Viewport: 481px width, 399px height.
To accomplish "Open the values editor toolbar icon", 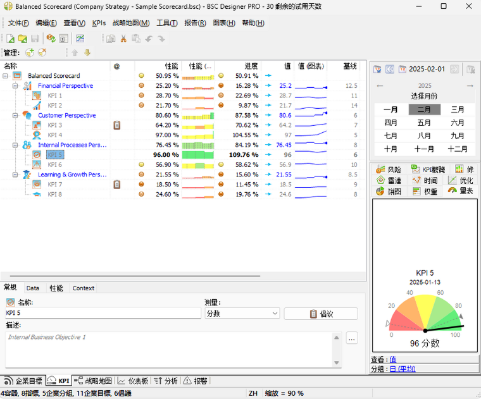I will tap(63, 39).
